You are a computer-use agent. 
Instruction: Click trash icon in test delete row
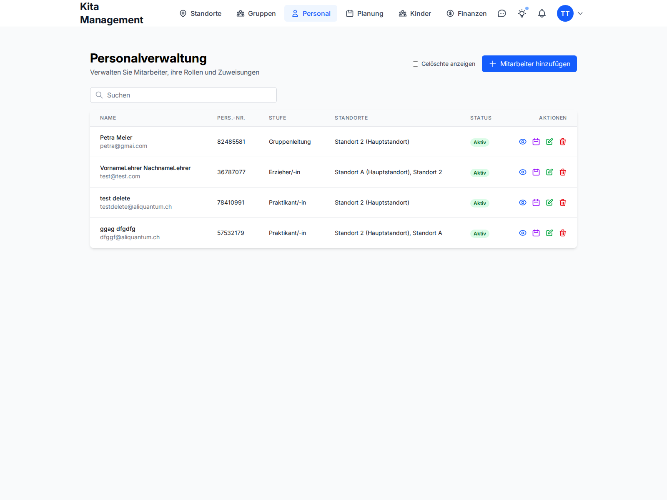[563, 202]
